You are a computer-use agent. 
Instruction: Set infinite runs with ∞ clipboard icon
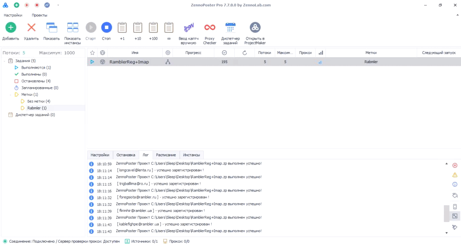[169, 28]
